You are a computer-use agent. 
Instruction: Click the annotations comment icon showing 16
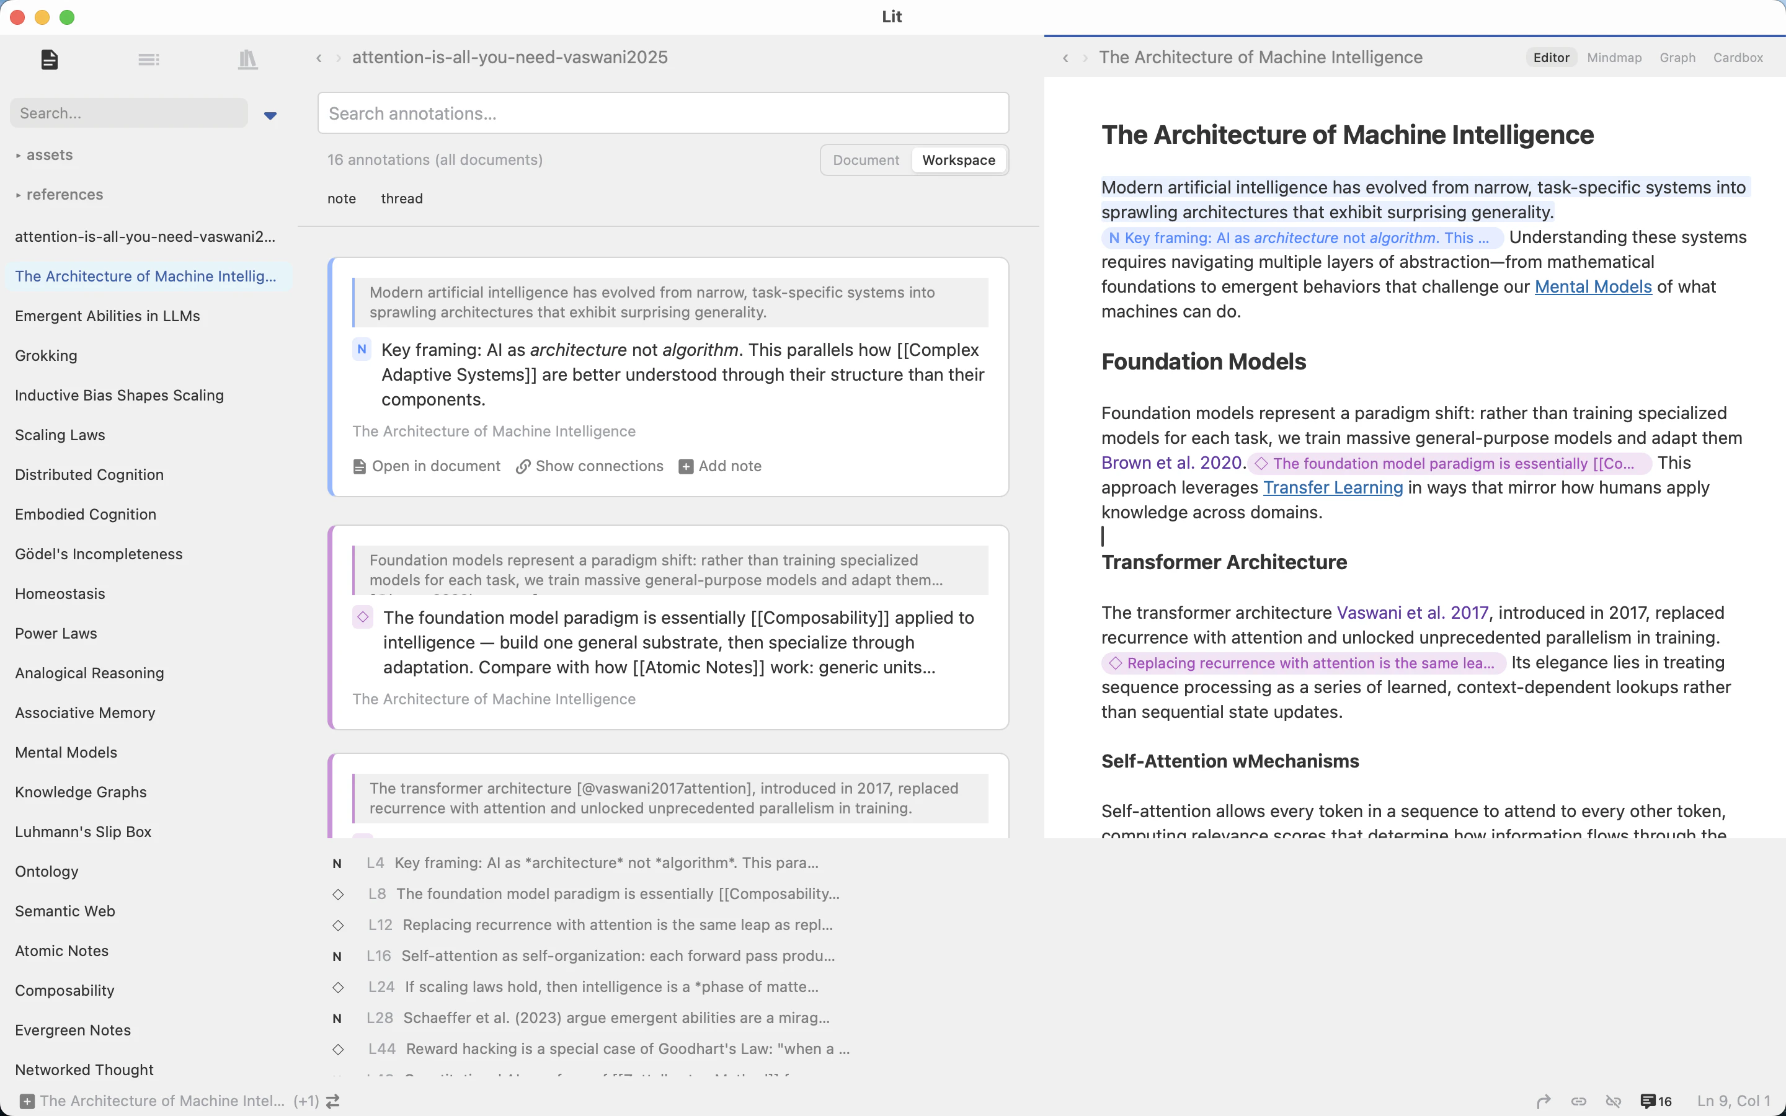click(1655, 1101)
